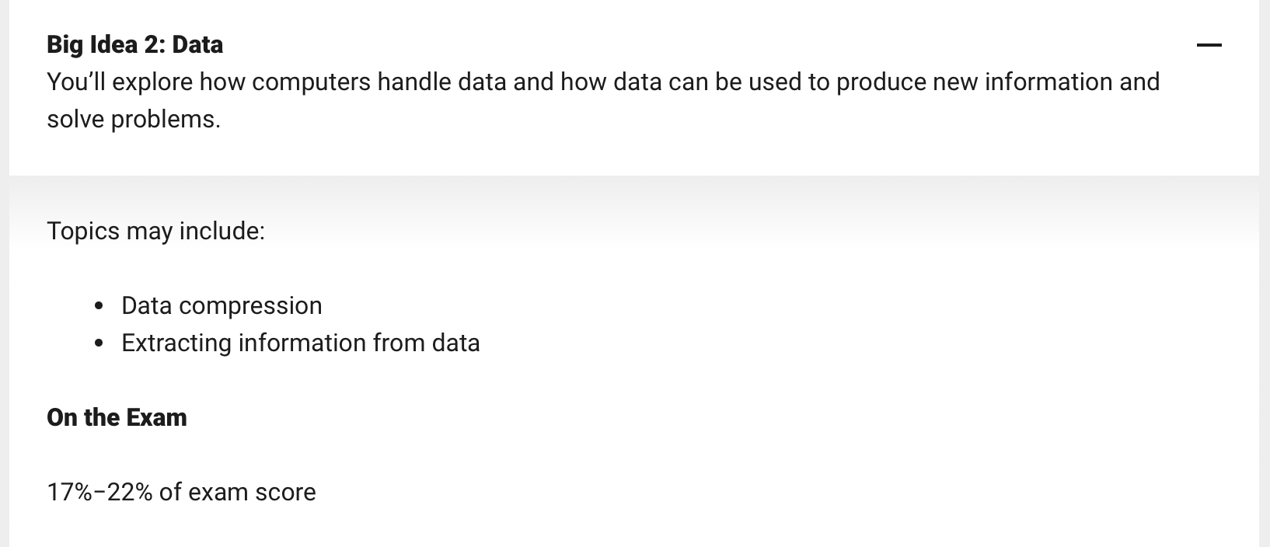
Task: Click the bullet beside Extracting information from data
Action: [98, 343]
